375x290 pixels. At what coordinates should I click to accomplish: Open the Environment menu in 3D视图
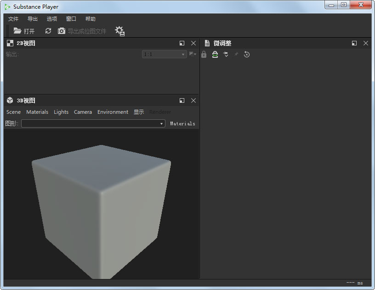point(113,112)
